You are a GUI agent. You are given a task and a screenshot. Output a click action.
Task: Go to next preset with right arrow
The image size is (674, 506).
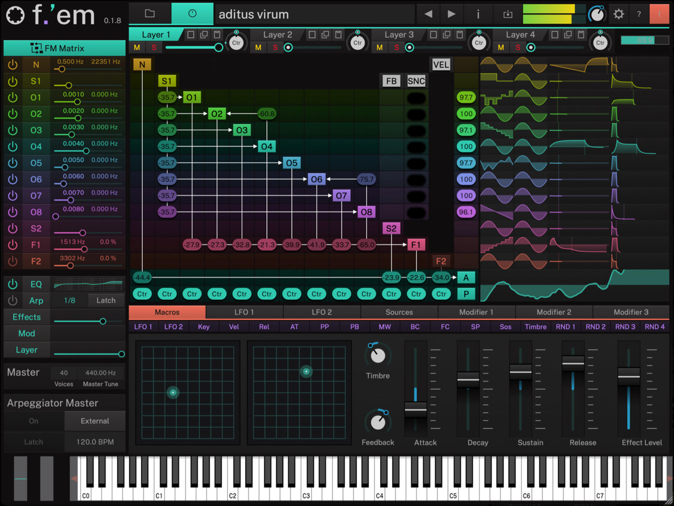pos(452,14)
